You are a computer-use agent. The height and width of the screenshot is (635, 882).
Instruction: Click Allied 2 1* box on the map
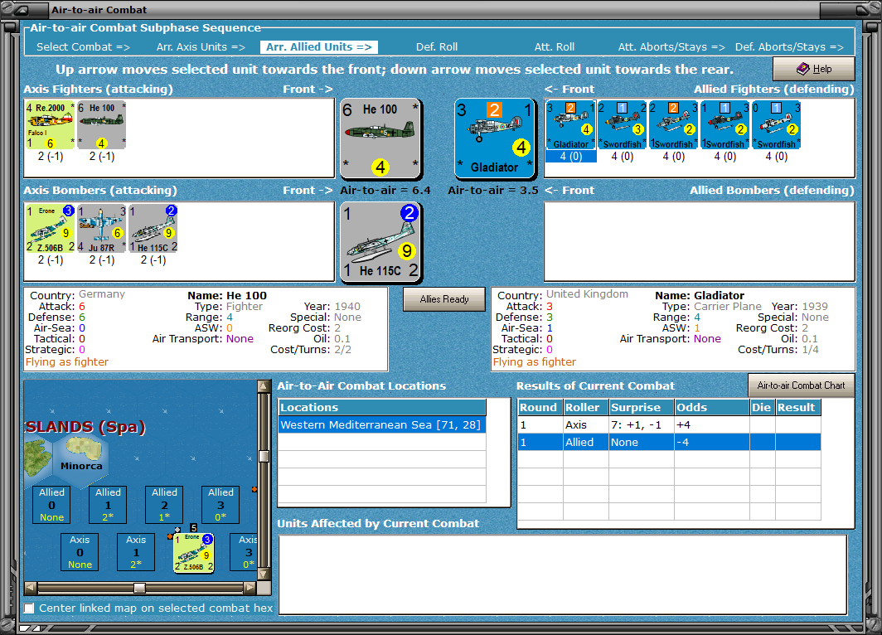coord(164,505)
